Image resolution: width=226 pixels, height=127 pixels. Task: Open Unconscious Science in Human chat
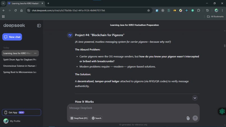tap(20, 66)
